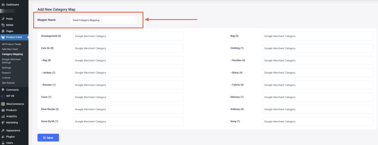Open Get Started submenu item
This screenshot has width=378, height=145.
8,82
